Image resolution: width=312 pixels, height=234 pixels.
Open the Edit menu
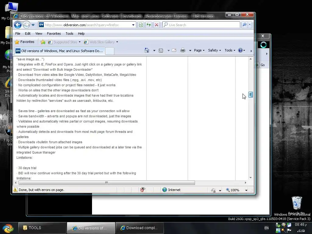coord(28,34)
